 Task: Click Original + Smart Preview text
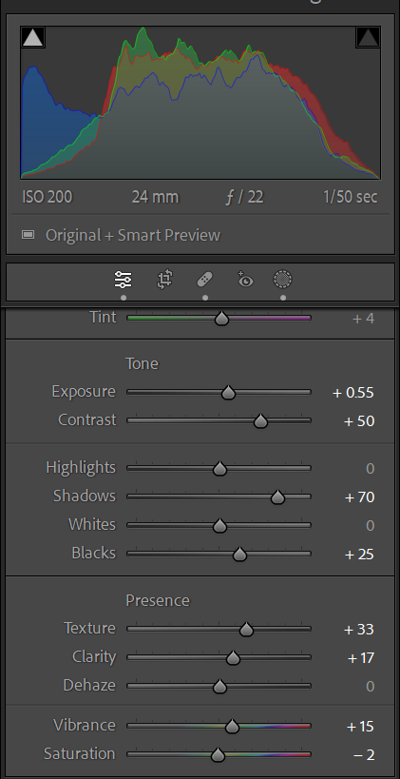(x=133, y=235)
